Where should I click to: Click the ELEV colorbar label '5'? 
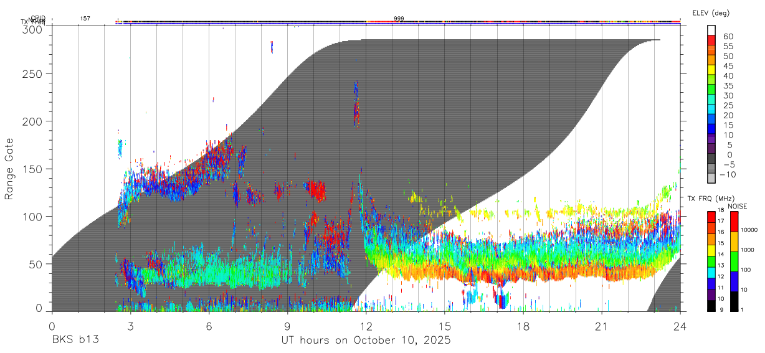point(731,145)
